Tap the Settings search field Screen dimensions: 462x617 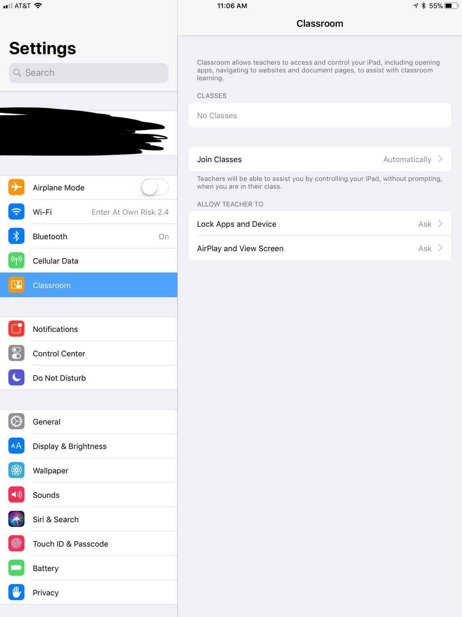pyautogui.click(x=89, y=73)
